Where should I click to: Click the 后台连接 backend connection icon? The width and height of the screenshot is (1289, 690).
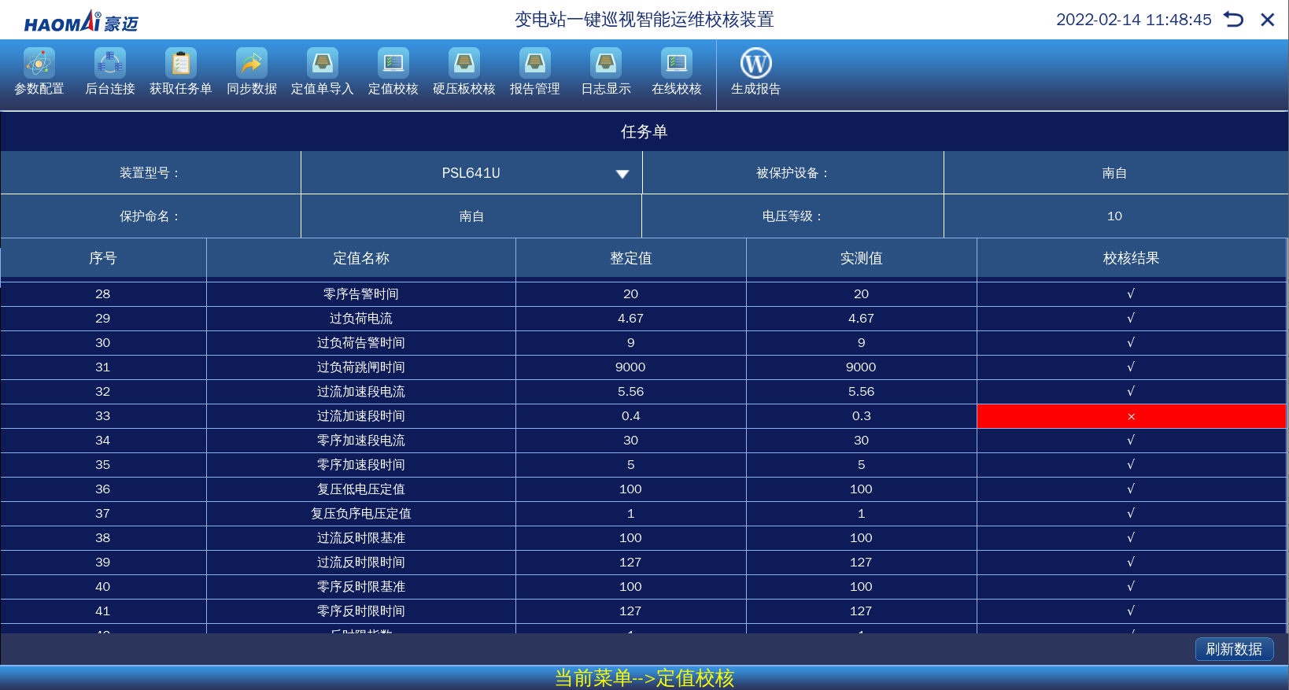pos(109,64)
